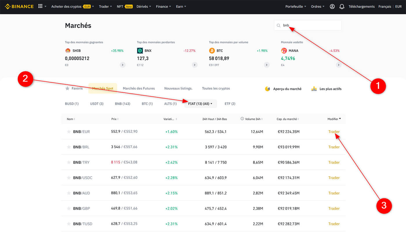This screenshot has height=235, width=406.
Task: Star BNB/TRY as favorite
Action: [x=69, y=162]
